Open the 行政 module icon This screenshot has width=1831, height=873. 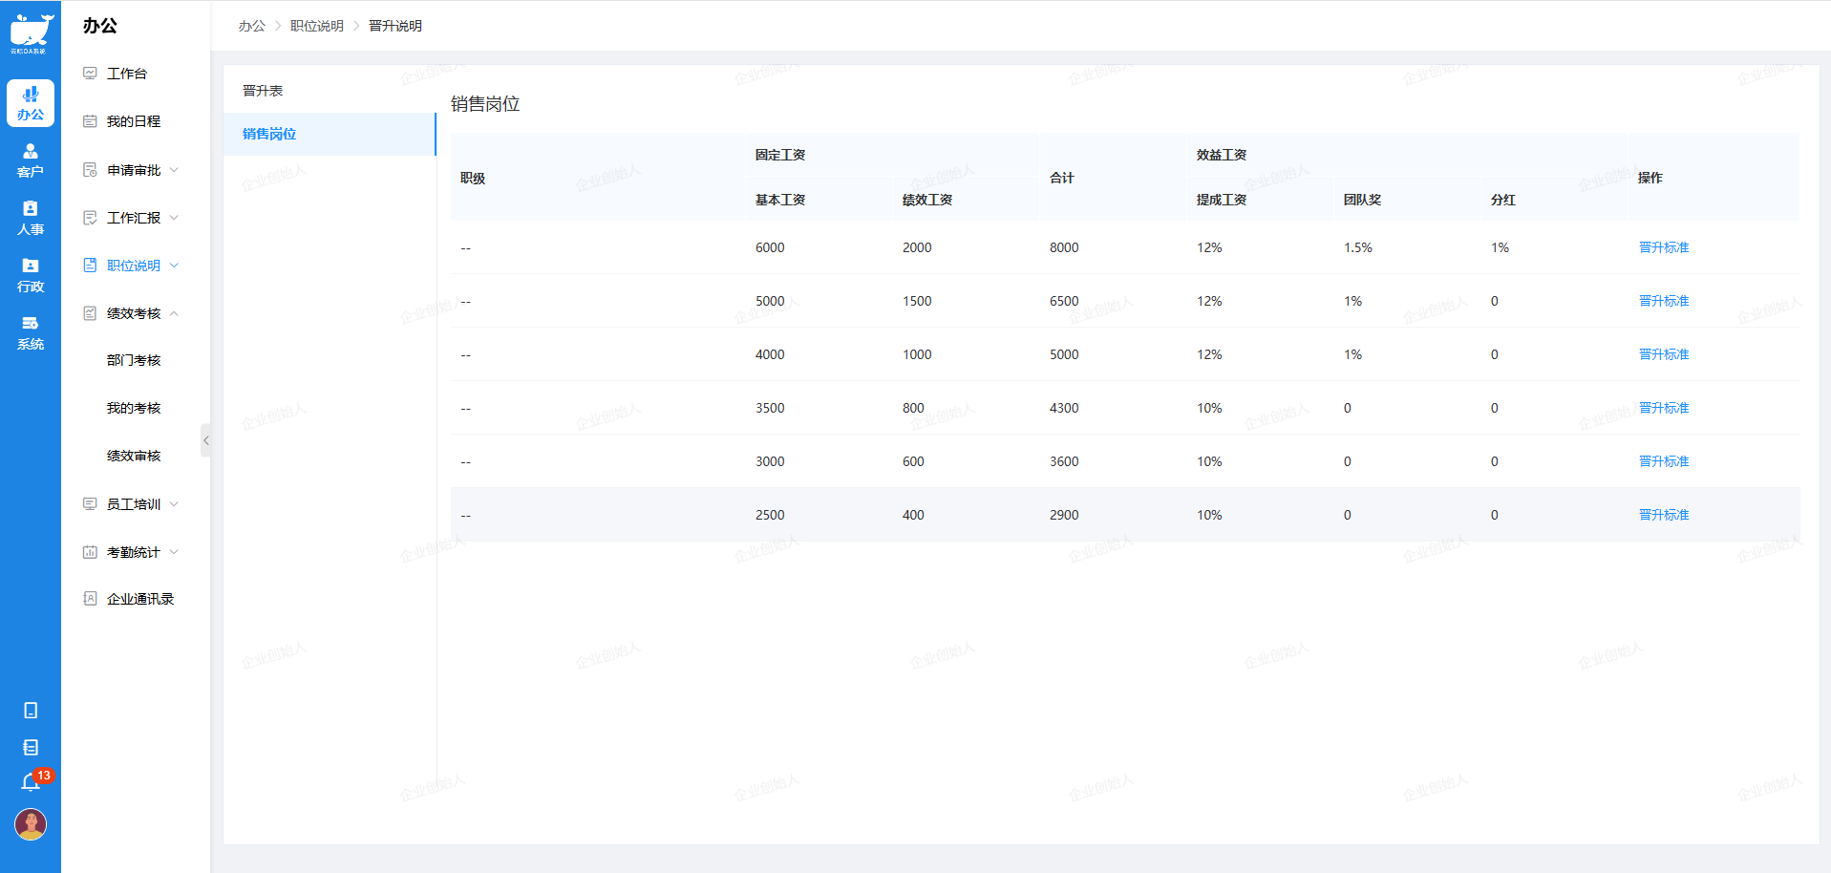(31, 275)
